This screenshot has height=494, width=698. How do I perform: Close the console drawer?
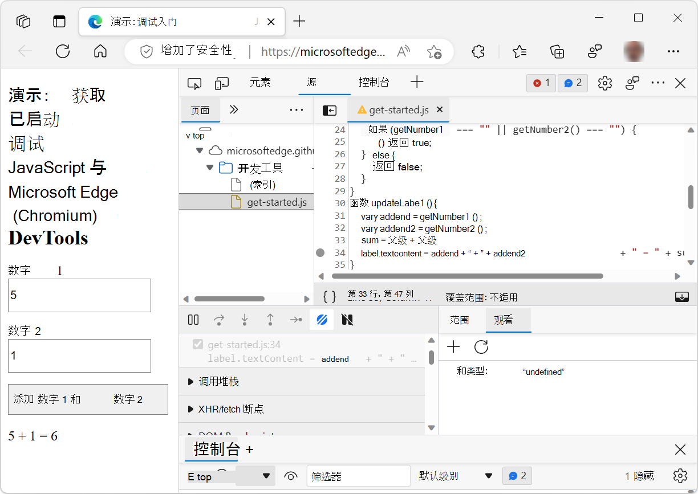680,450
